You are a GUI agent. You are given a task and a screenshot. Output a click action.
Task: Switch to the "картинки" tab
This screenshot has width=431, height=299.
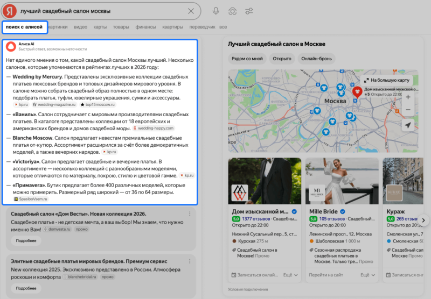pos(58,27)
